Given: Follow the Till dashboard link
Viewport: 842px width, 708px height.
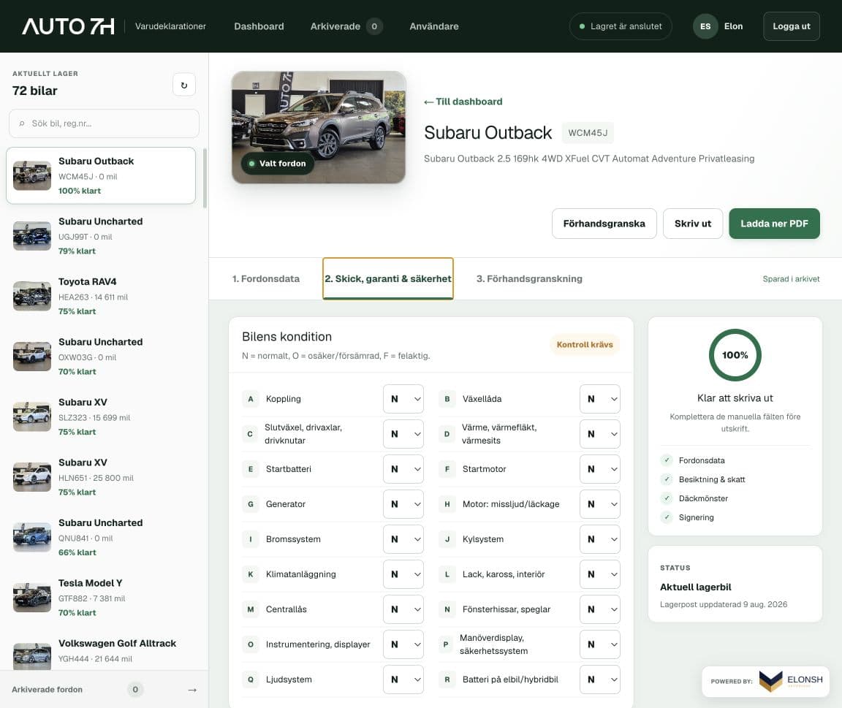Looking at the screenshot, I should pos(463,102).
